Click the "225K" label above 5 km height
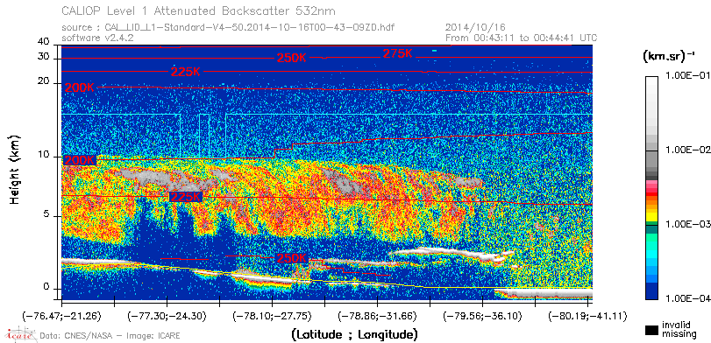Image resolution: width=711 pixels, height=343 pixels. point(186,197)
